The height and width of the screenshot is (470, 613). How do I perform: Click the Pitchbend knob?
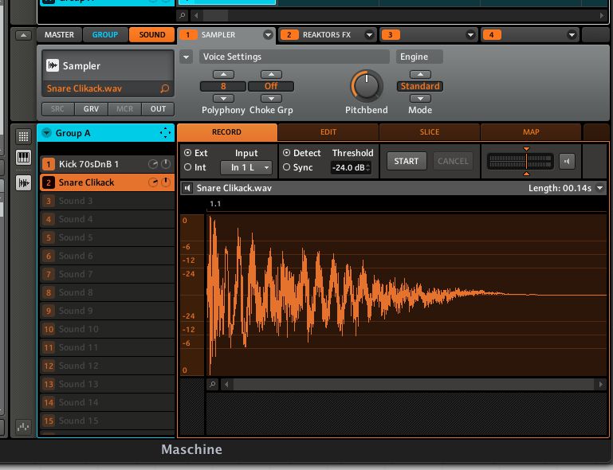pyautogui.click(x=367, y=86)
